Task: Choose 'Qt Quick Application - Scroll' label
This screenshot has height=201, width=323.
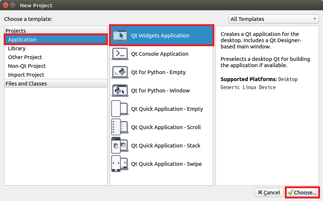Action: (x=166, y=127)
